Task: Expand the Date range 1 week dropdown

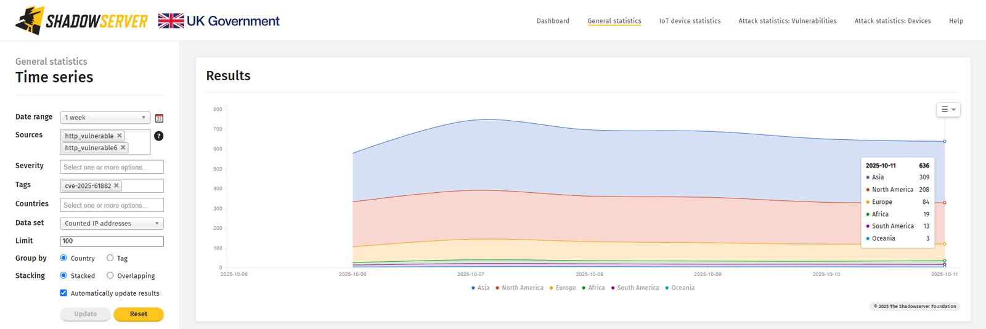Action: click(x=105, y=118)
